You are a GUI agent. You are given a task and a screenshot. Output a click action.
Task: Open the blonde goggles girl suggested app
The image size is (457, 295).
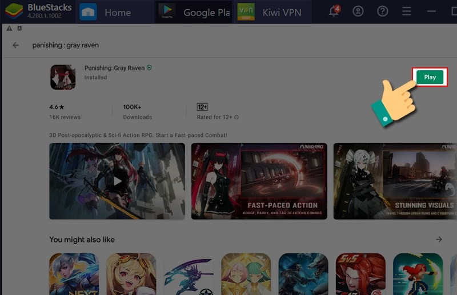coord(131,274)
